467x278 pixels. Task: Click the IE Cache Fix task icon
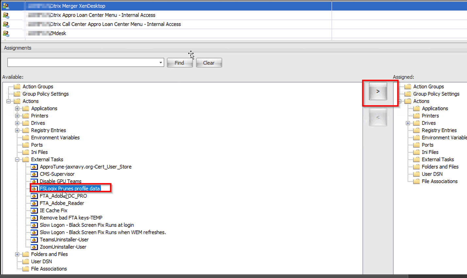34,210
